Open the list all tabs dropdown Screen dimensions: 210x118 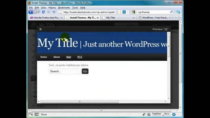tap(180, 18)
